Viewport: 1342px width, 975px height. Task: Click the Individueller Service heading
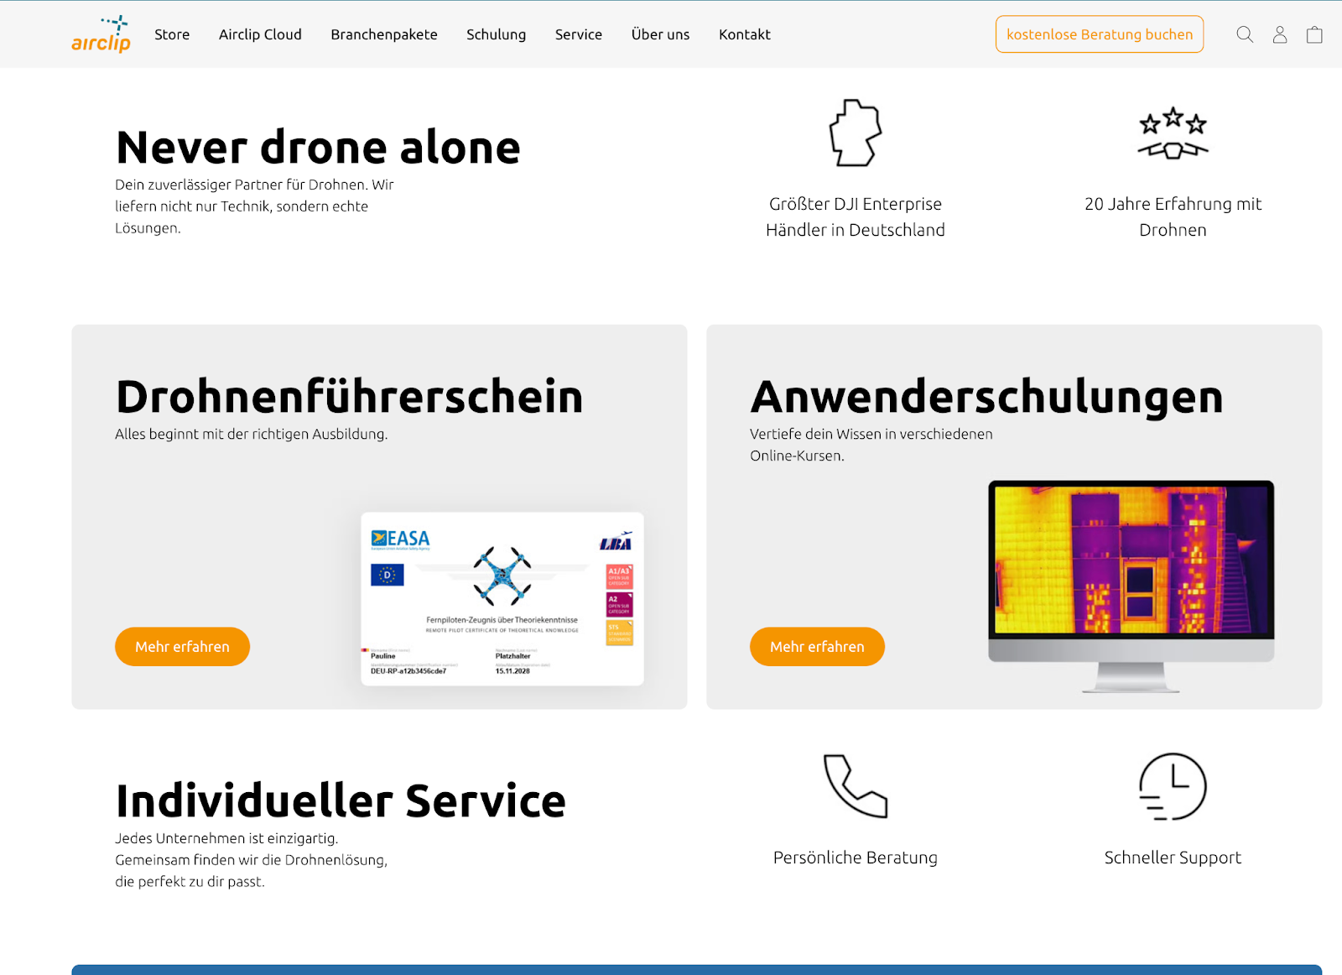tap(341, 800)
